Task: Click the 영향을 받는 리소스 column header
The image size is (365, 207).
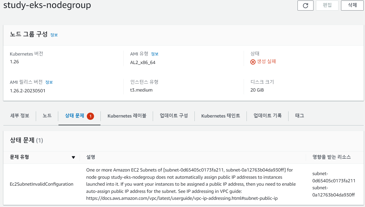Action: (x=332, y=157)
